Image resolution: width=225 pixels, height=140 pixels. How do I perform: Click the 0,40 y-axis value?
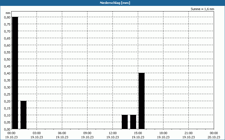(x=7, y=73)
